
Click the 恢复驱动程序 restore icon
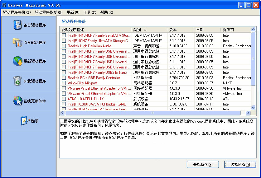pos(17,42)
